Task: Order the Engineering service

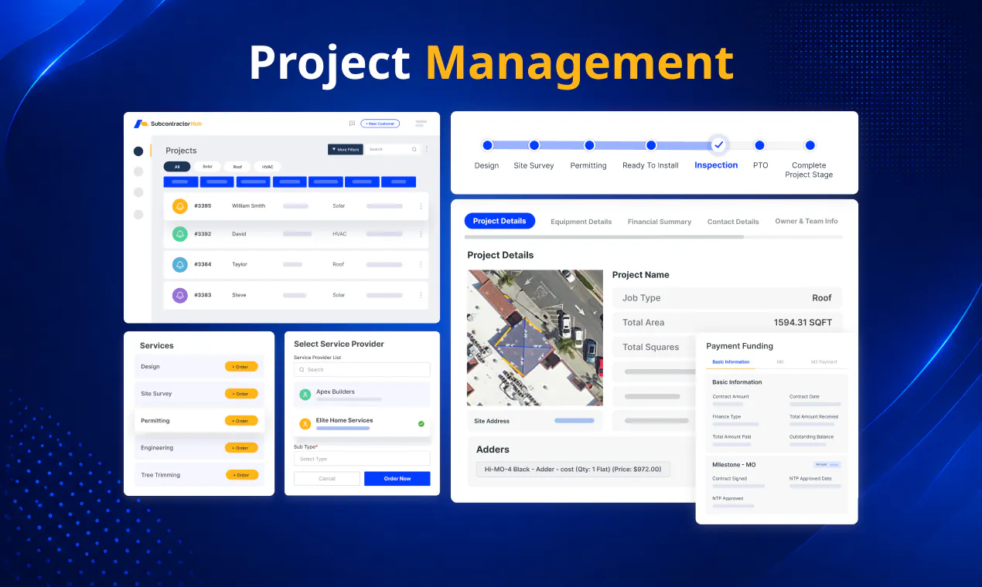Action: [241, 448]
